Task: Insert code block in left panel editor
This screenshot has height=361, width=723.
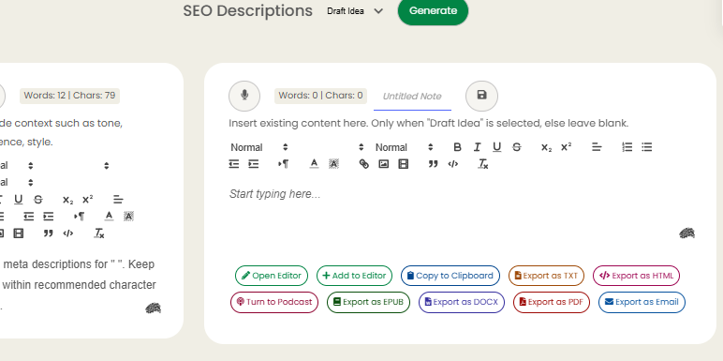Action: (68, 233)
